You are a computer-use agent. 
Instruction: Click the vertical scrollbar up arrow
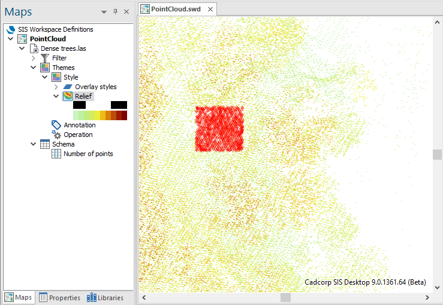coord(437,22)
